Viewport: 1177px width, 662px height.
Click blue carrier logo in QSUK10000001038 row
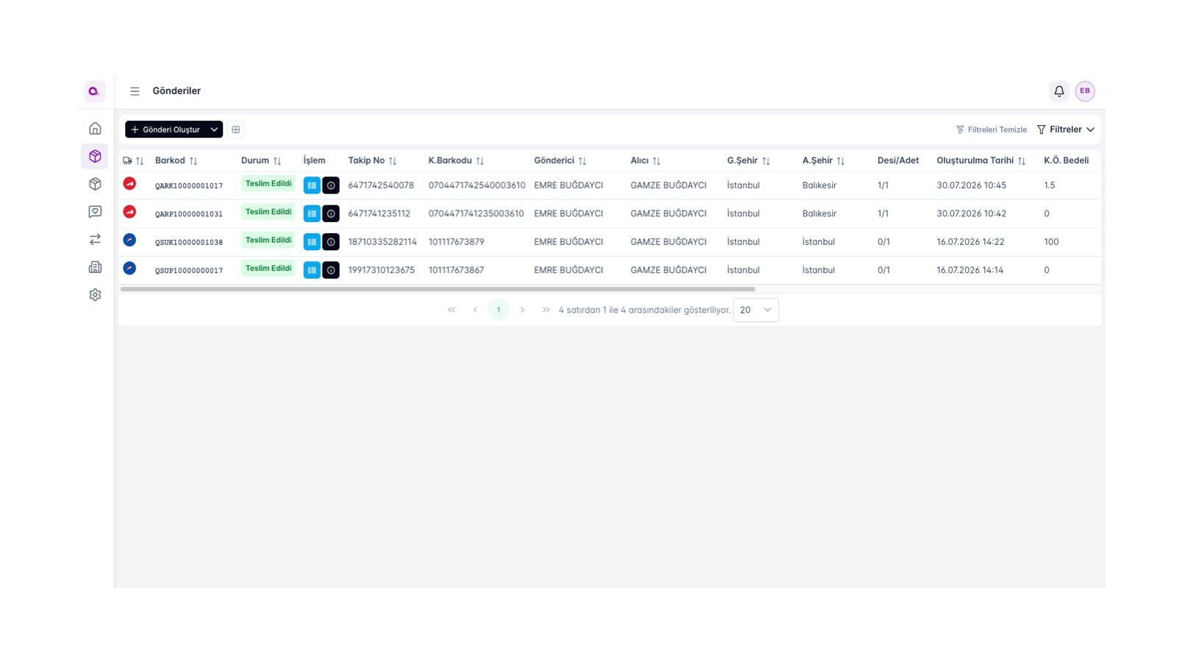click(x=129, y=240)
